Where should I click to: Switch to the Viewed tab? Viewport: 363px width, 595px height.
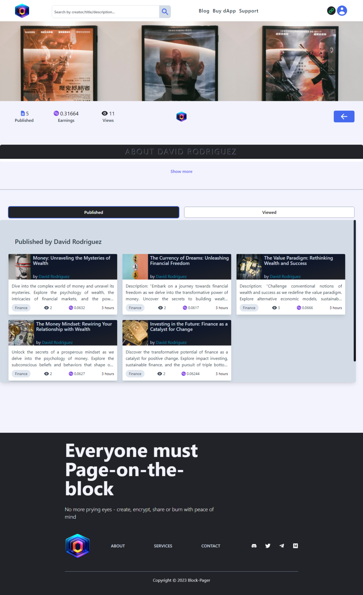(269, 212)
